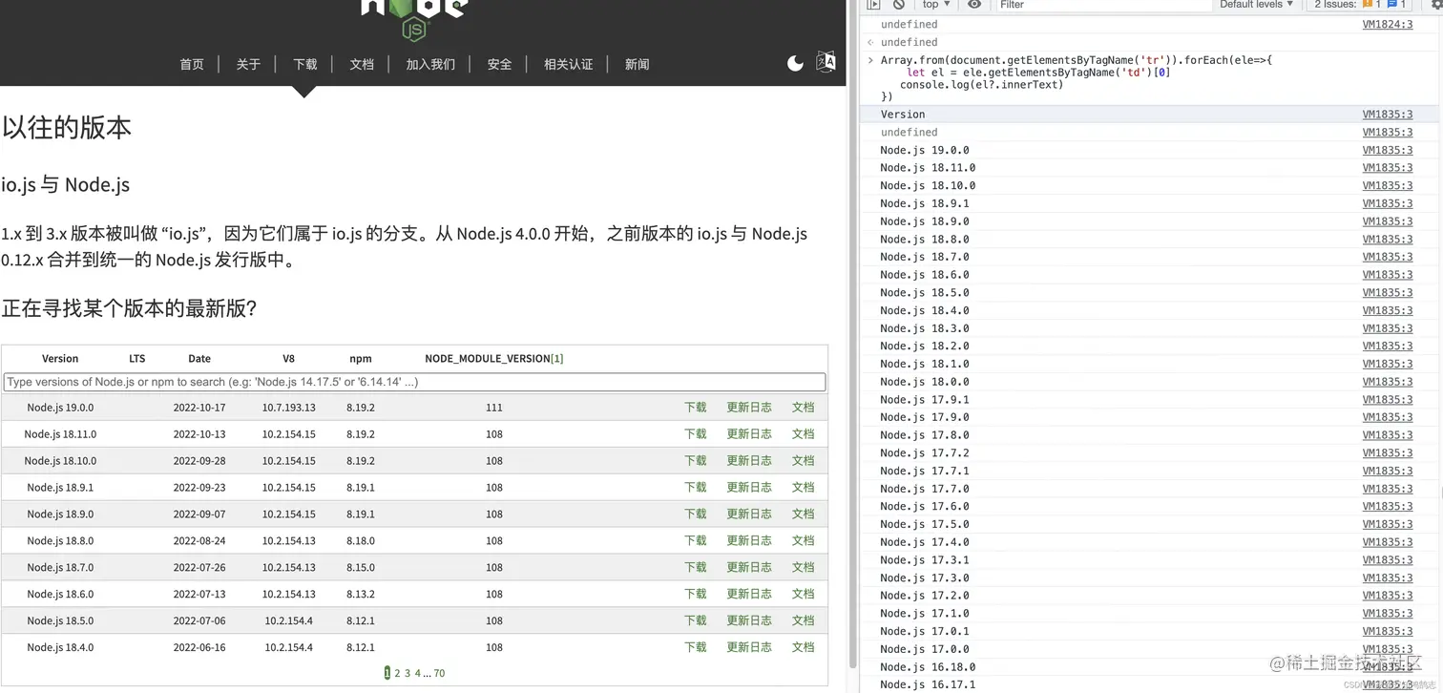The width and height of the screenshot is (1443, 693).
Task: Go to the 首页 nav item
Action: point(192,64)
